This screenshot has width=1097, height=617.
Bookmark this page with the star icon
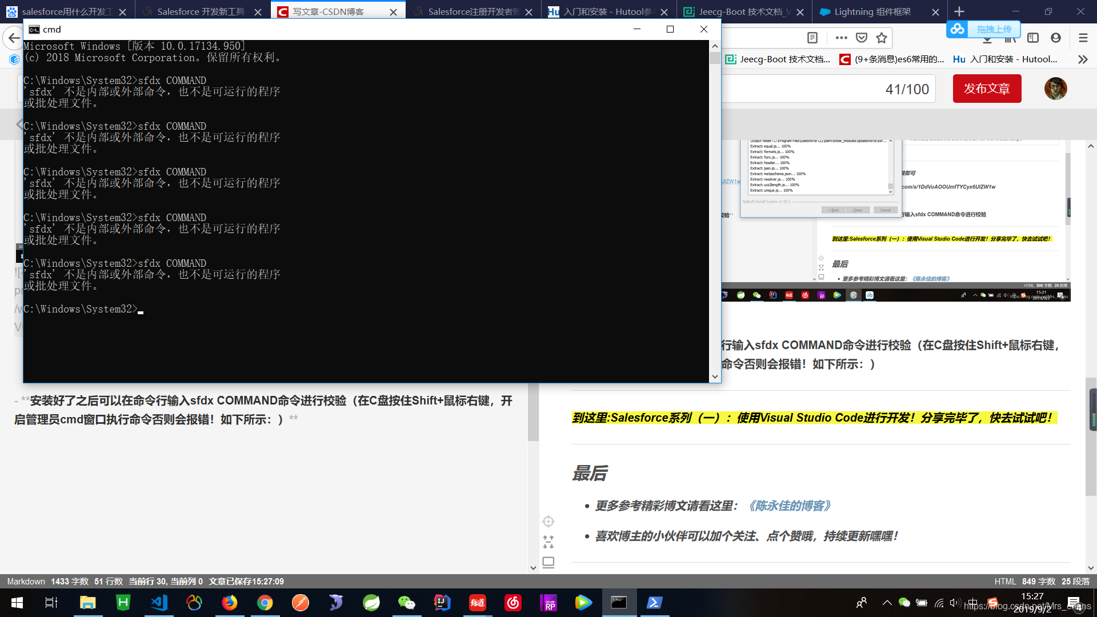click(x=882, y=38)
